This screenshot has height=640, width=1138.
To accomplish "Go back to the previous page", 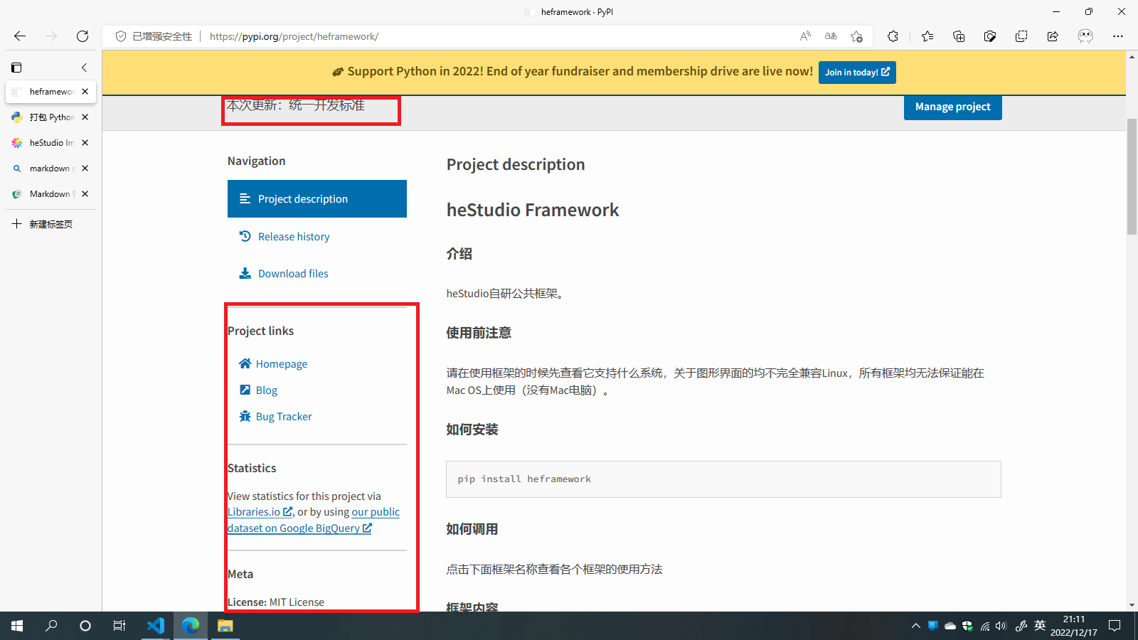I will [20, 36].
